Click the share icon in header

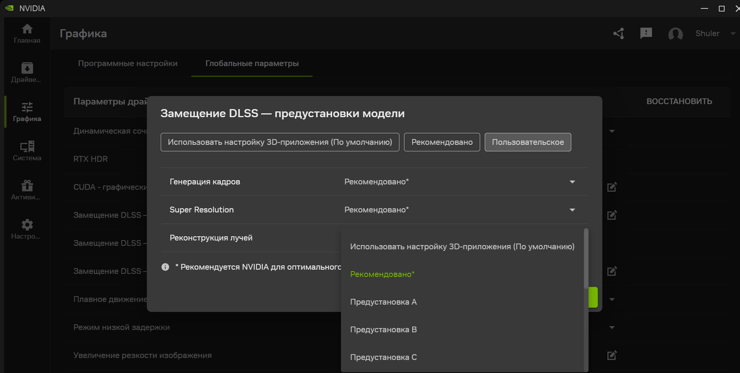tap(619, 33)
